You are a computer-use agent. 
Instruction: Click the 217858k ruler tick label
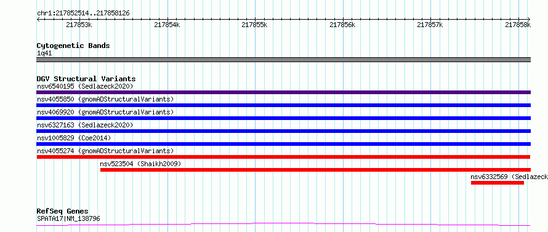[x=518, y=25]
